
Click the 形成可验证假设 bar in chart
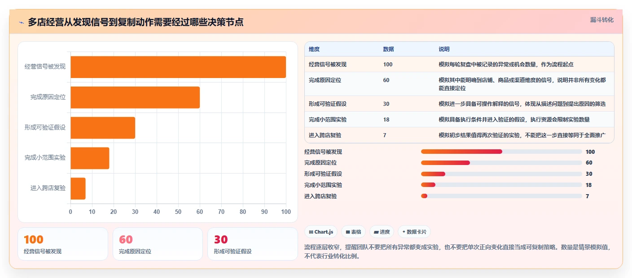103,128
